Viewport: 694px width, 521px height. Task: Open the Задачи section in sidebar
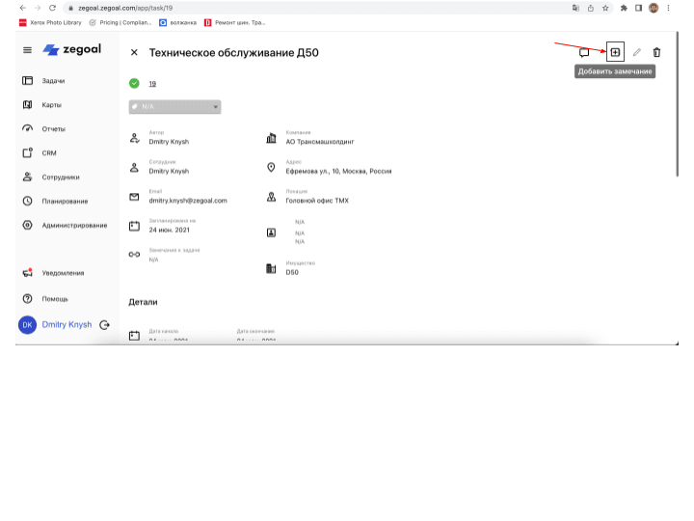pos(52,80)
